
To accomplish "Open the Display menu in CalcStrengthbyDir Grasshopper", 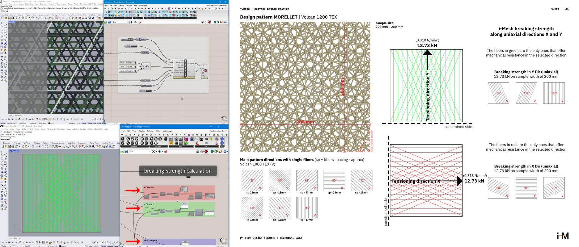I will point(142,131).
